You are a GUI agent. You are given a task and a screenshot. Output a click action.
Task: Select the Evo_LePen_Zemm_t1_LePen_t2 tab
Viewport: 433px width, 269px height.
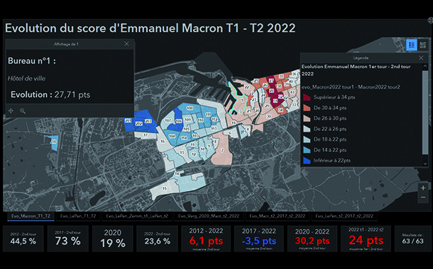[137, 216]
